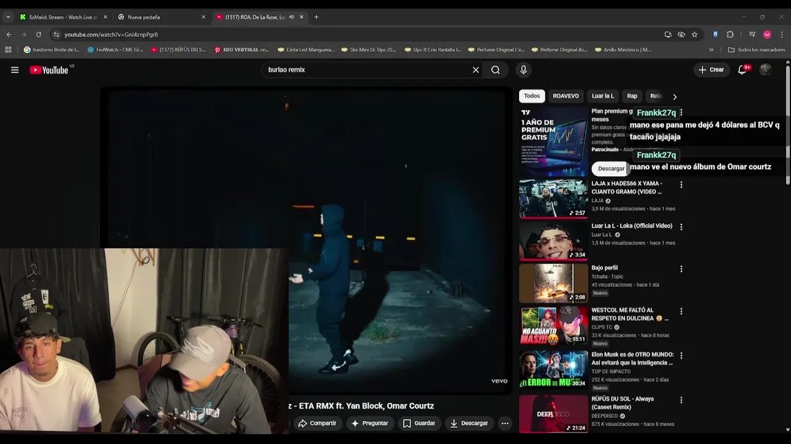Open the Anillo Masónico bookmark
The width and height of the screenshot is (791, 444).
coord(623,49)
